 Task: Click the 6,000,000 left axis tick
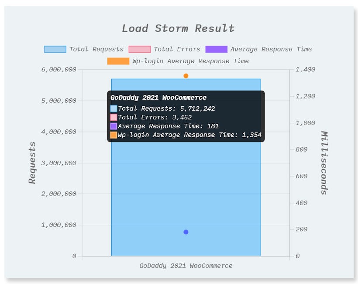tap(59, 69)
